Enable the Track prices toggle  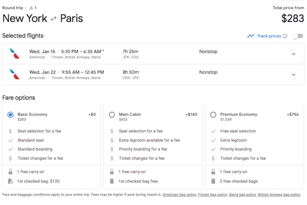click(297, 36)
